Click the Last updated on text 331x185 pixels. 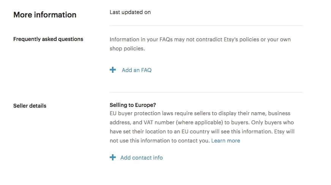pos(130,12)
